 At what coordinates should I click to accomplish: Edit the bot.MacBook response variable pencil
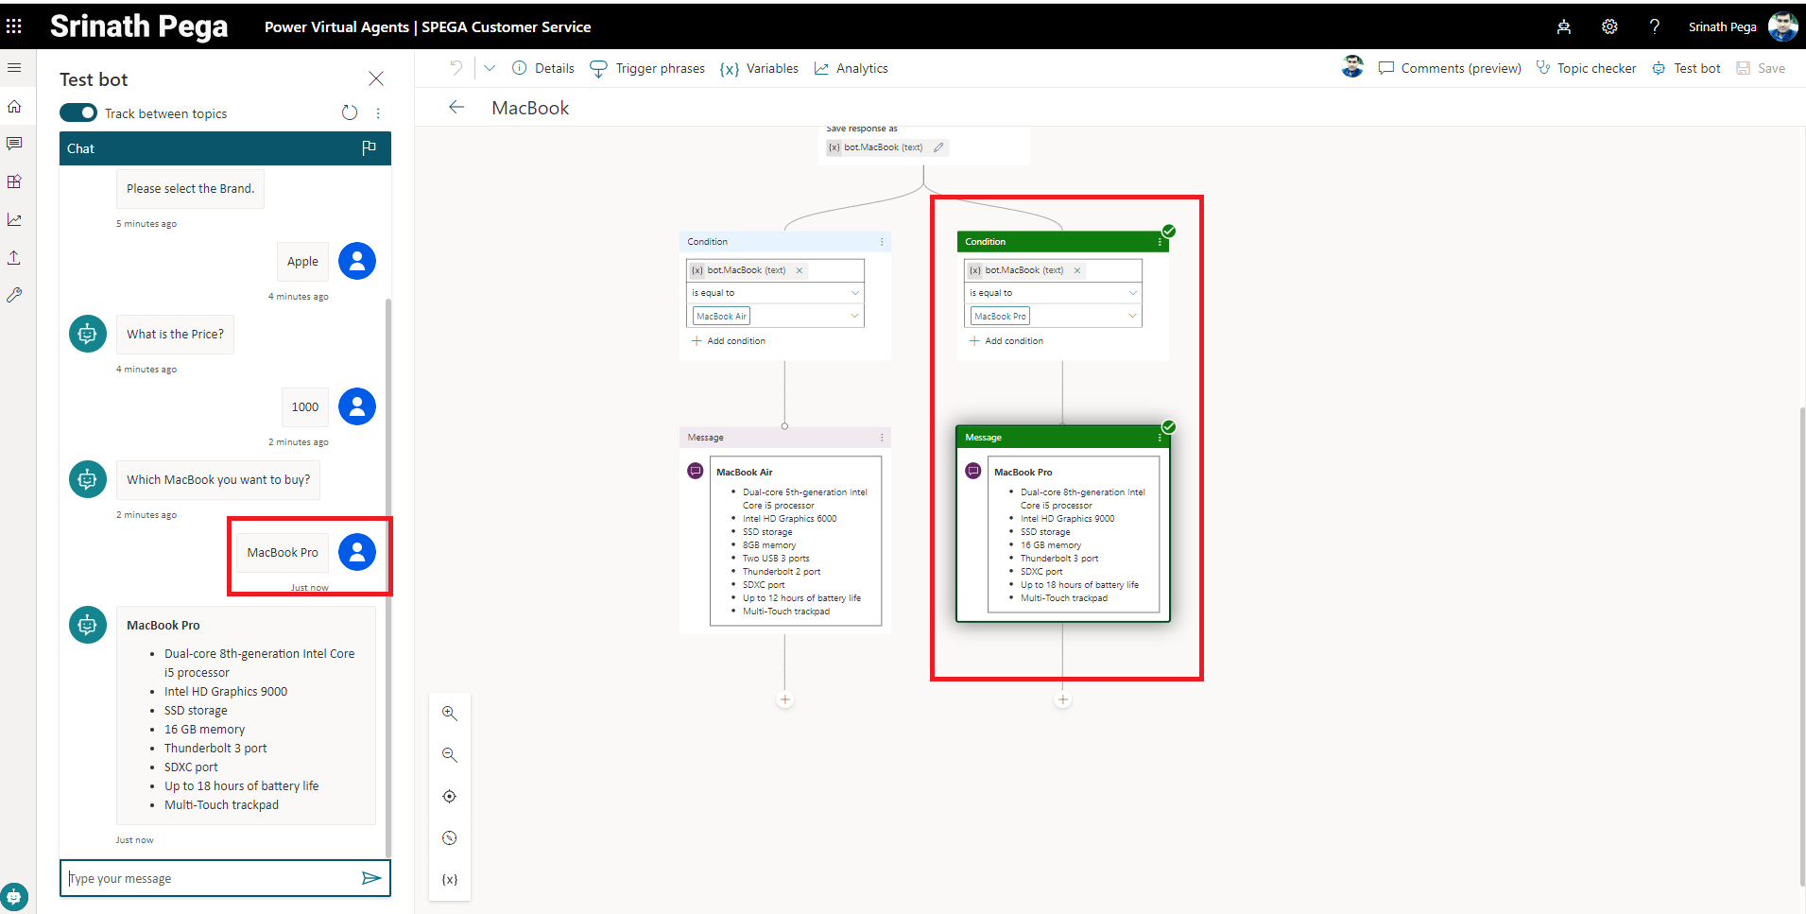(938, 147)
